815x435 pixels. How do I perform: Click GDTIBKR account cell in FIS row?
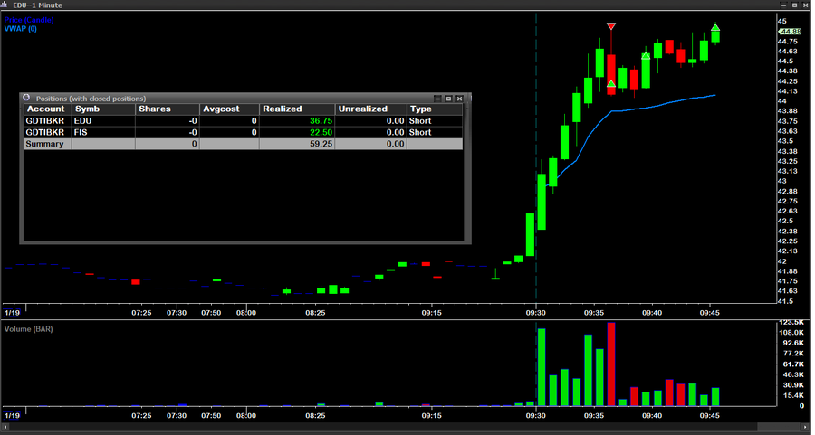tap(45, 132)
